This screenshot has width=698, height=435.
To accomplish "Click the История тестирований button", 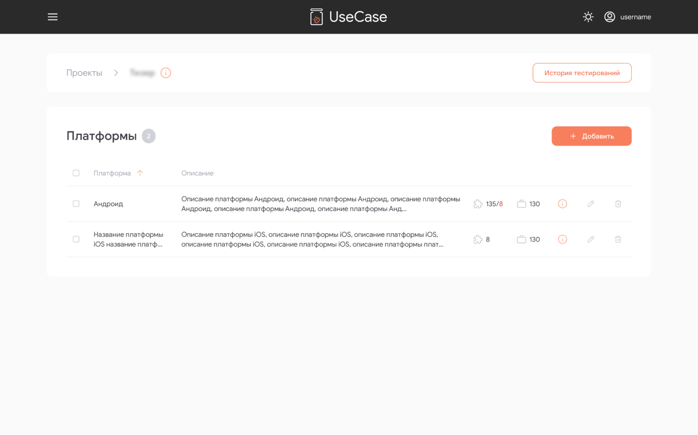I will 582,73.
